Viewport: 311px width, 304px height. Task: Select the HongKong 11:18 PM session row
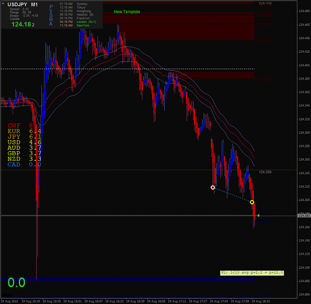(75, 11)
